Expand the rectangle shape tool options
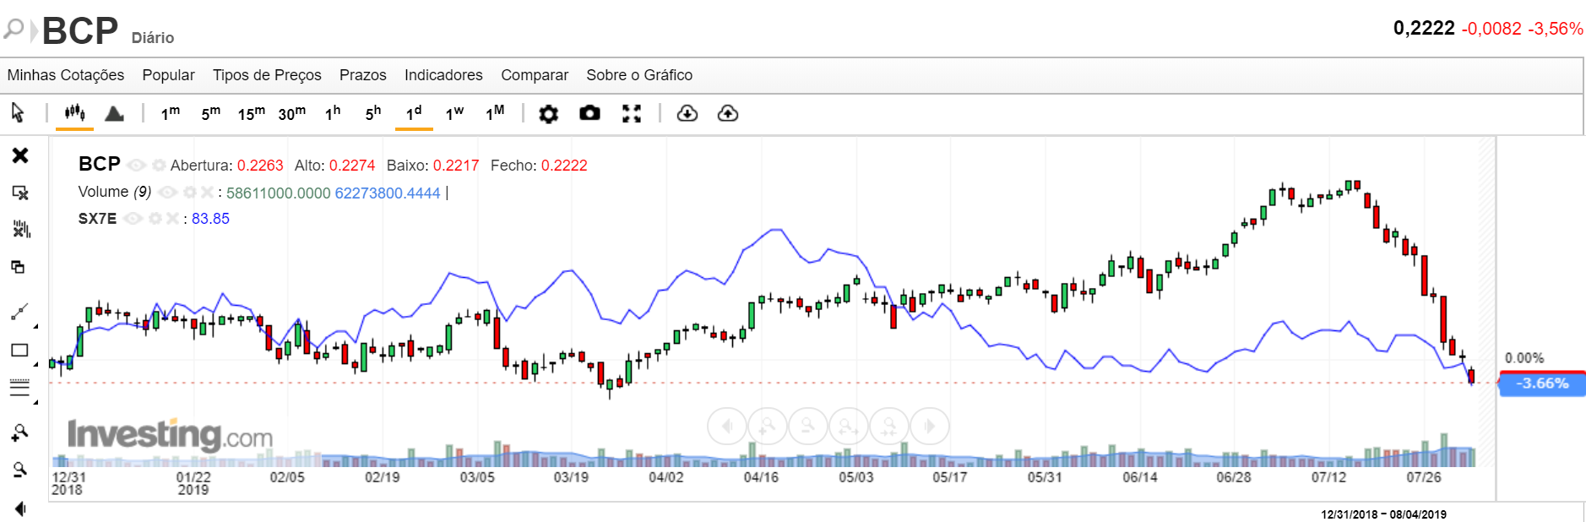Image resolution: width=1586 pixels, height=522 pixels. pos(35,363)
